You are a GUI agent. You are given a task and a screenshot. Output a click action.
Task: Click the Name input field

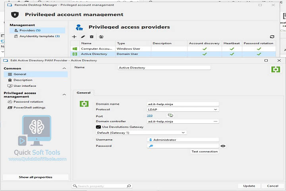pos(164,68)
